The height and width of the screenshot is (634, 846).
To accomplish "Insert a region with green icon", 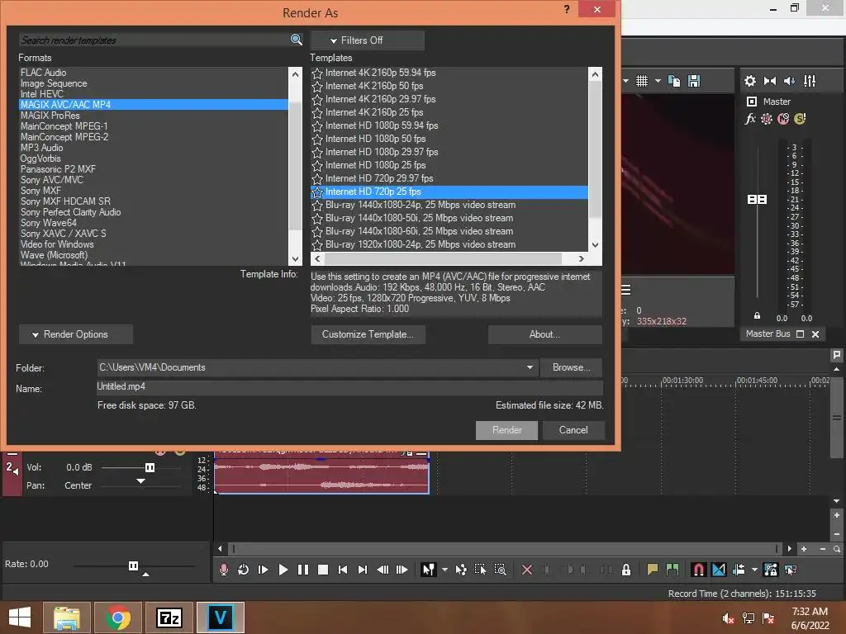I will click(673, 570).
